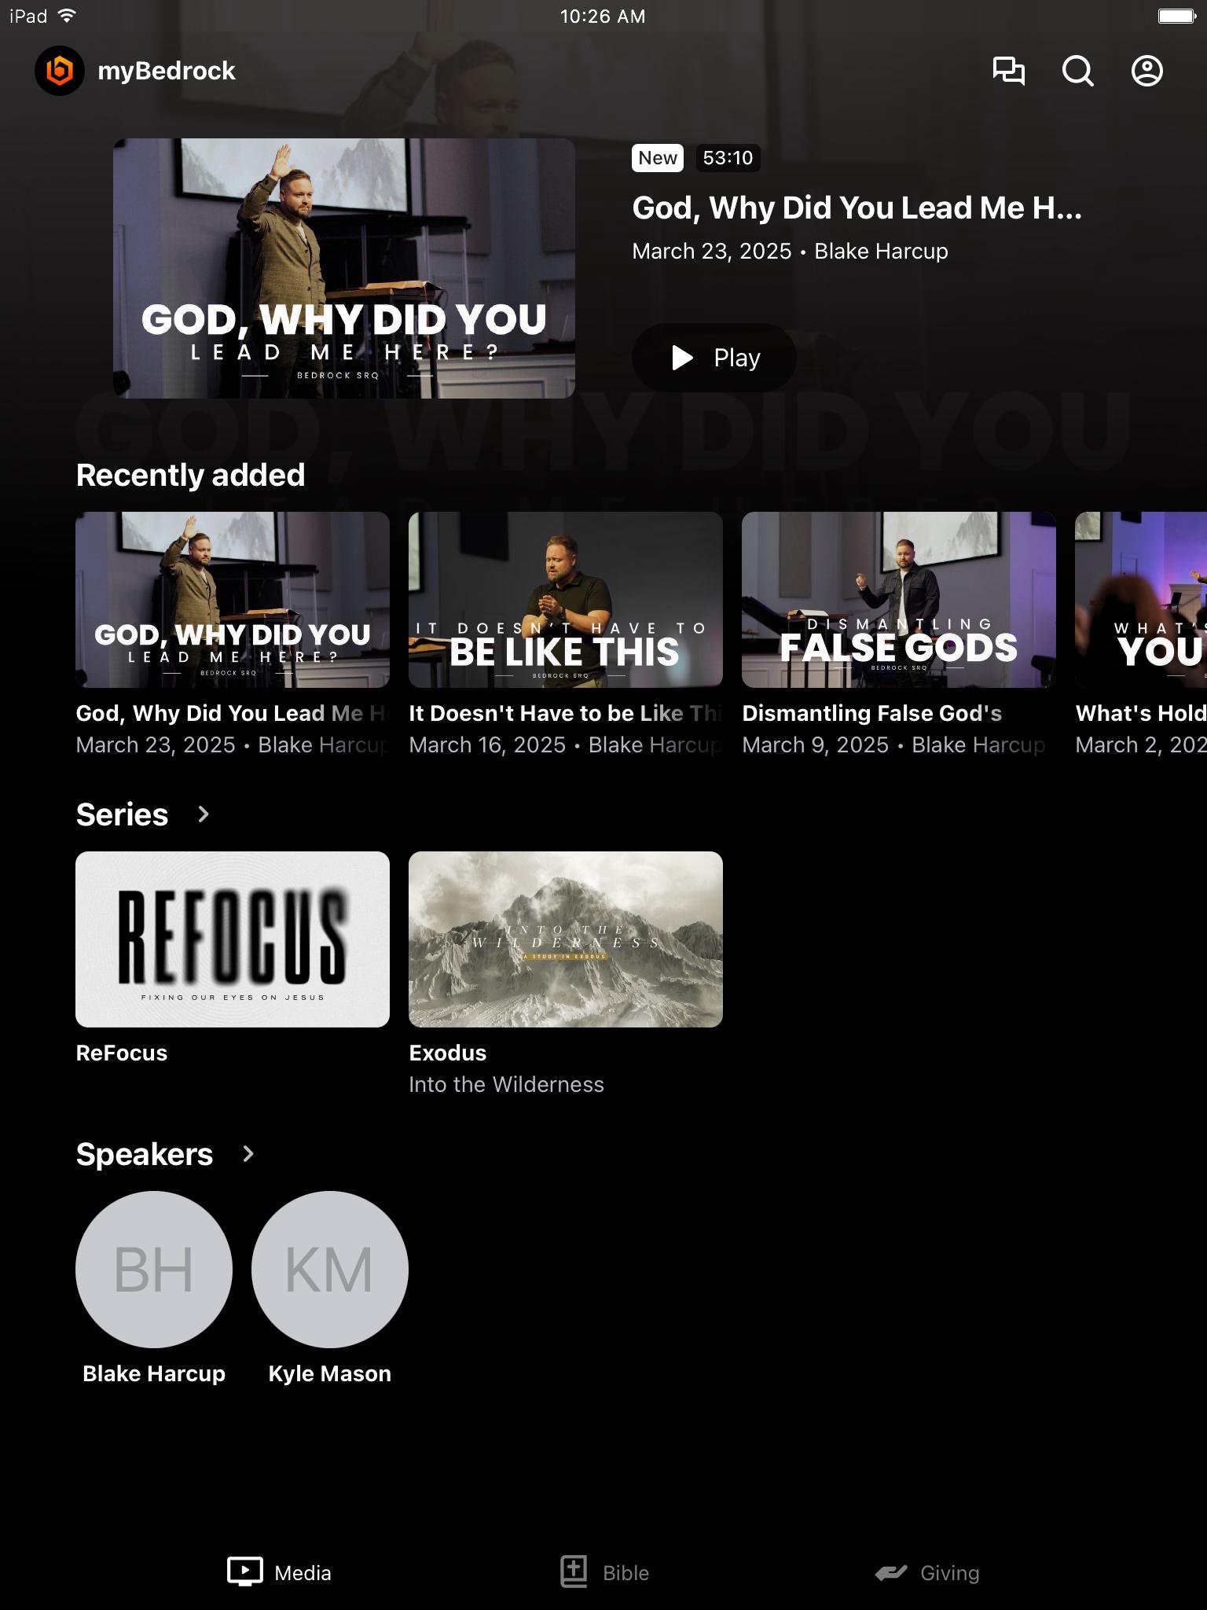This screenshot has width=1207, height=1610.
Task: Open the ReFocus series thumbnail
Action: (x=233, y=939)
